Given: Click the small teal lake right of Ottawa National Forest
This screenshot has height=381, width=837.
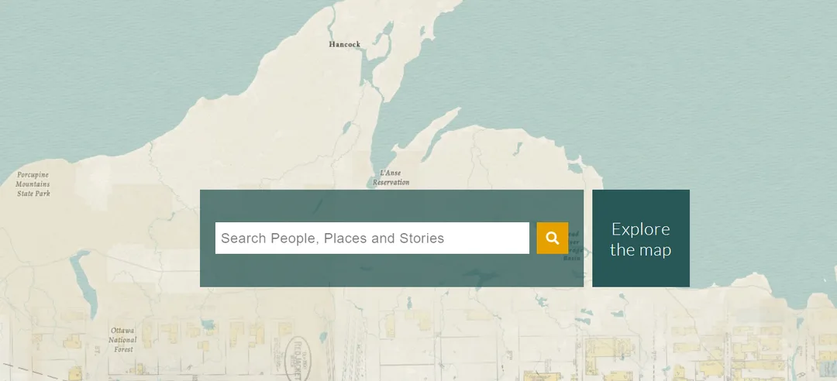Looking at the screenshot, I should point(208,324).
